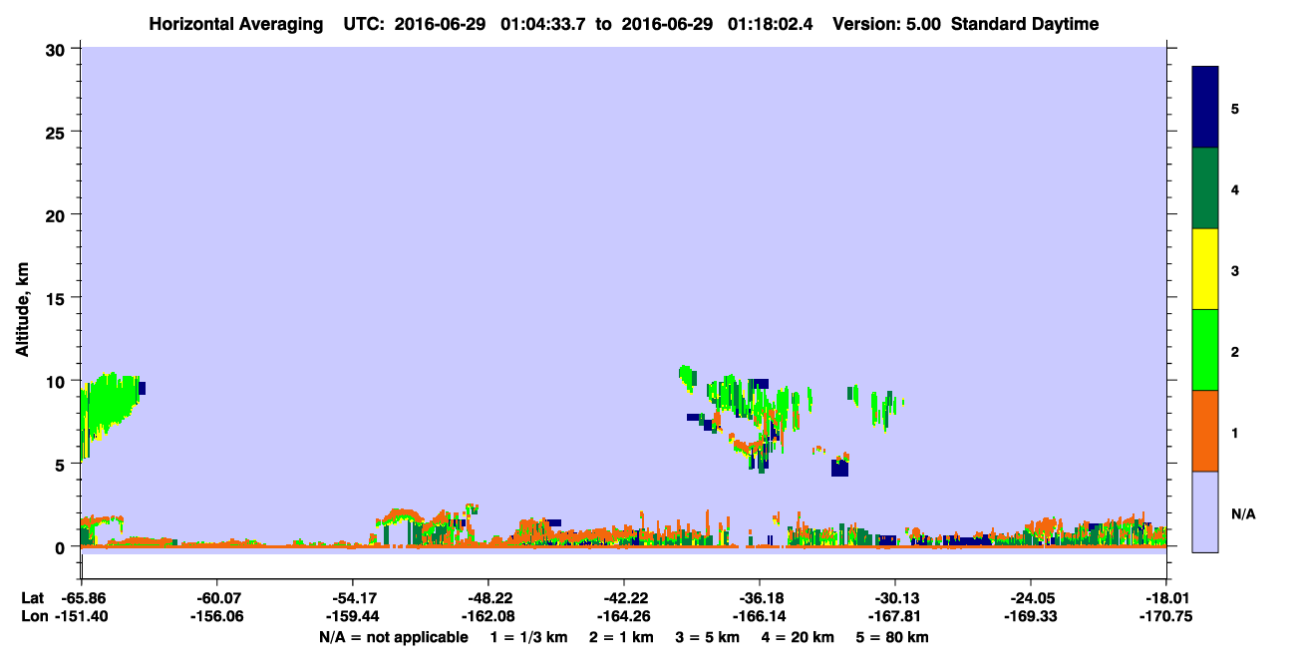Screen dimensions: 1296x665
Task: Click latitude value -18.01
Action: coord(1166,598)
